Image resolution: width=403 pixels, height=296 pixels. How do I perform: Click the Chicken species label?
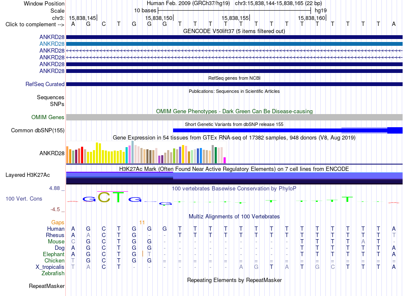54,260
